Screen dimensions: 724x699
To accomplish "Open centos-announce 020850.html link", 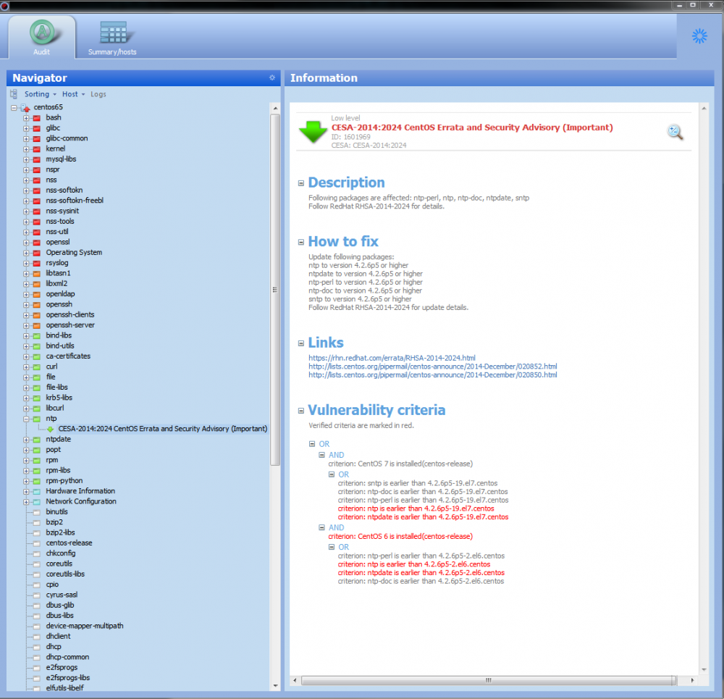I will (x=433, y=374).
